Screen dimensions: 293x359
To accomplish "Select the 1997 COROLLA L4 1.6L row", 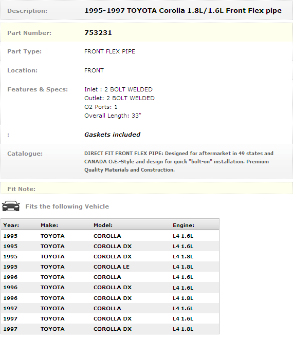I will (110, 308).
